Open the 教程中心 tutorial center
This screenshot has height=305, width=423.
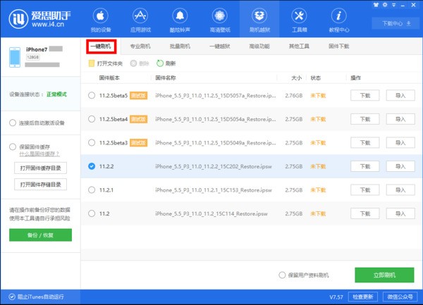coord(338,19)
